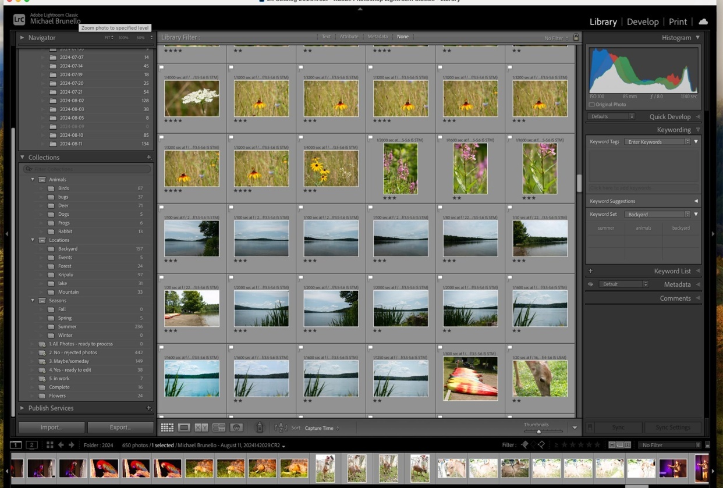Image resolution: width=723 pixels, height=488 pixels.
Task: Open People view
Action: click(x=236, y=428)
